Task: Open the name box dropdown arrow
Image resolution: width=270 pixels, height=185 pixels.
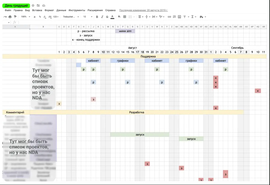Action: pyautogui.click(x=9, y=22)
